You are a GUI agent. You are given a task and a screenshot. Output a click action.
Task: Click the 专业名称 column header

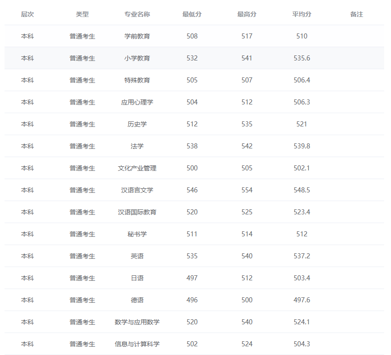click(137, 14)
